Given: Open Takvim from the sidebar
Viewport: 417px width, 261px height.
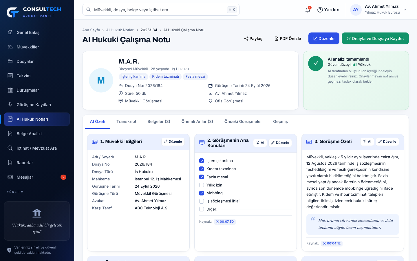Looking at the screenshot, I should tap(37, 76).
